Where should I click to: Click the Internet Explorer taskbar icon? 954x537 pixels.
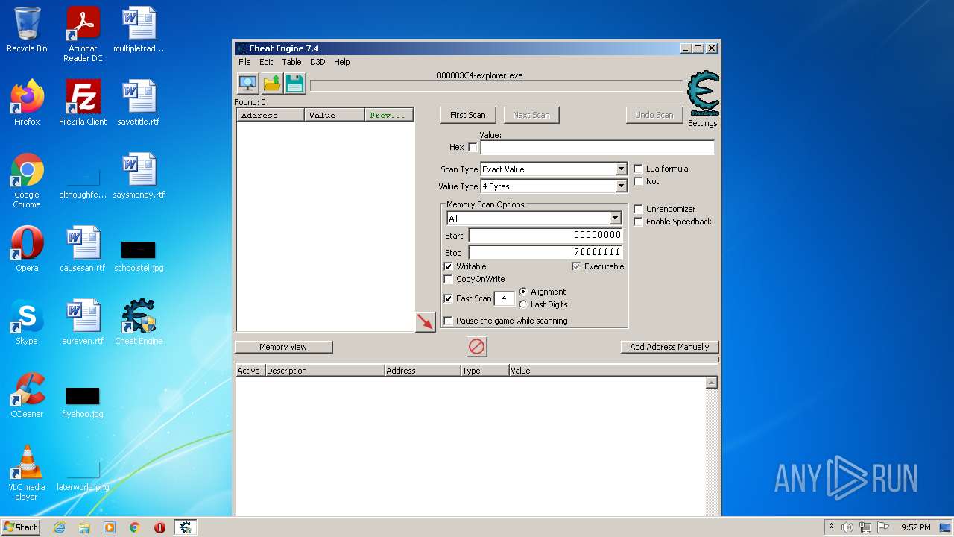59,527
